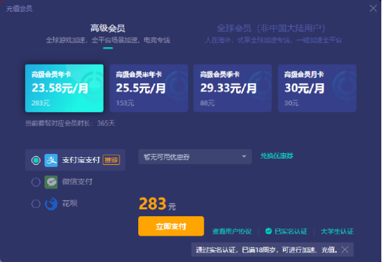Click the coupon dropdown arrow
This screenshot has height=262, width=382.
(x=244, y=157)
